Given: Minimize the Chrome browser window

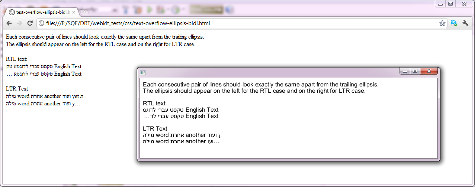Looking at the screenshot, I should 440,4.
